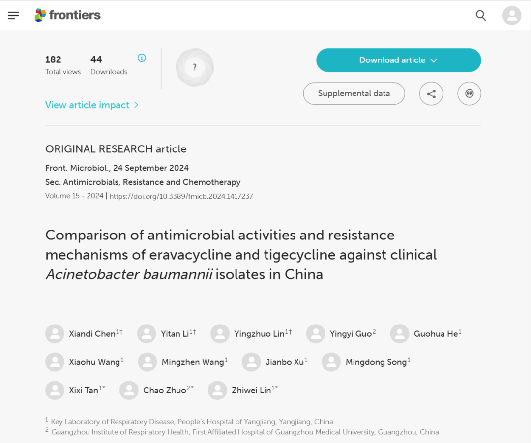Viewport: 531px width, 443px height.
Task: Open author Chao Zhuo's profile
Action: (x=165, y=390)
